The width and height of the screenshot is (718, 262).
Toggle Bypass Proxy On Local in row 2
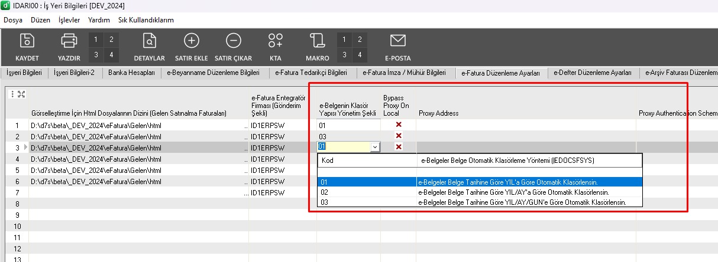pos(399,136)
